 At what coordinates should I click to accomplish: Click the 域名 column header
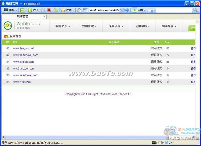[x=16, y=42]
